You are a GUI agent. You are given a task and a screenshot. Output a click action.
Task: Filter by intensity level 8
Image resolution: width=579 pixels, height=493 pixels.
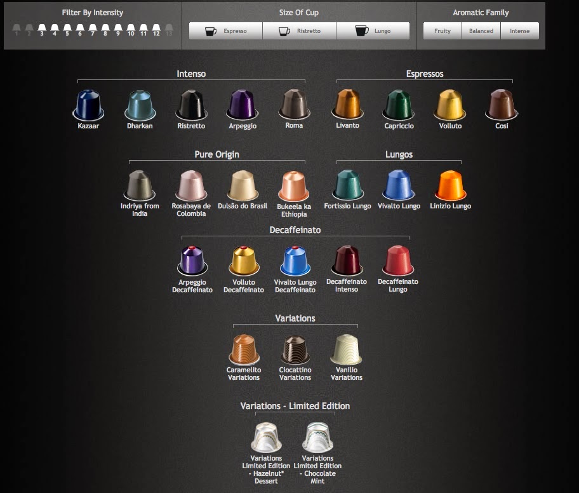click(x=105, y=30)
